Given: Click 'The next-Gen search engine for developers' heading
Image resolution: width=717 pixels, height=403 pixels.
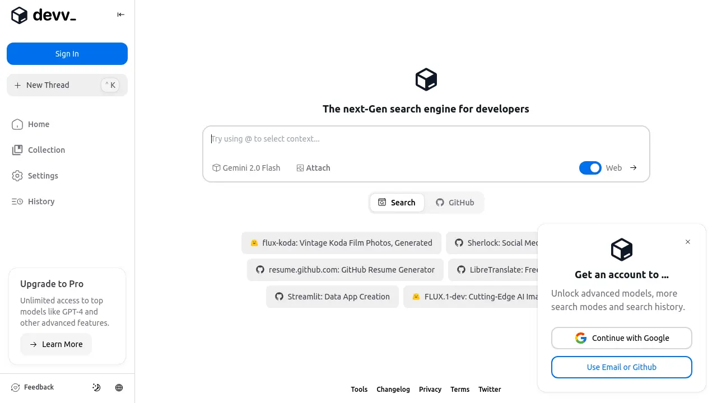Looking at the screenshot, I should pos(426,109).
